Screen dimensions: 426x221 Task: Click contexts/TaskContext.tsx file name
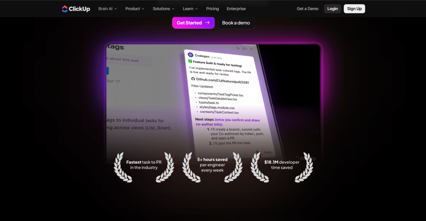[219, 112]
